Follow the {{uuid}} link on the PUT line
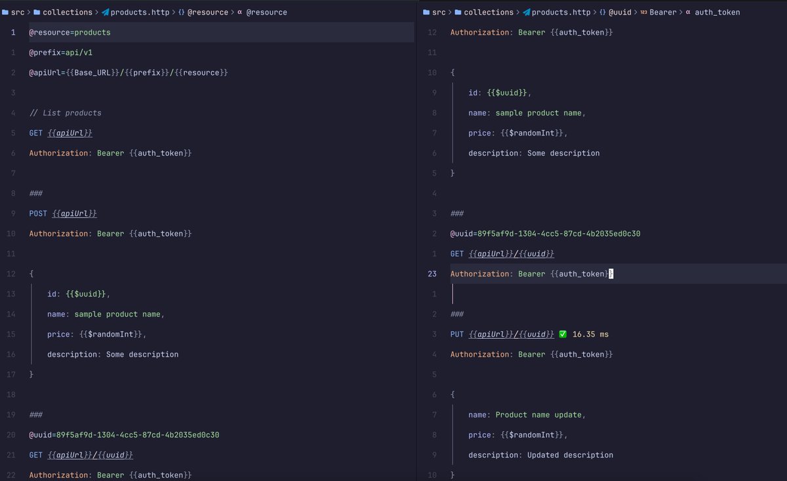Viewport: 787px width, 481px height. 536,334
